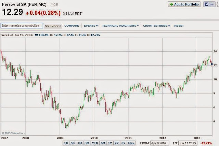The height and width of the screenshot is (146, 219).
Task: Select the 5D time range
Action: [x=73, y=143]
